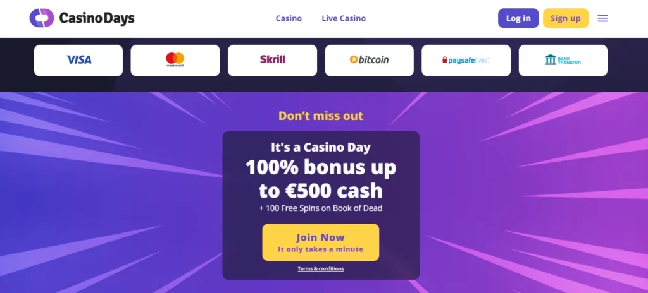
Task: Click the purple Casino Days logo icon
Action: pyautogui.click(x=42, y=18)
